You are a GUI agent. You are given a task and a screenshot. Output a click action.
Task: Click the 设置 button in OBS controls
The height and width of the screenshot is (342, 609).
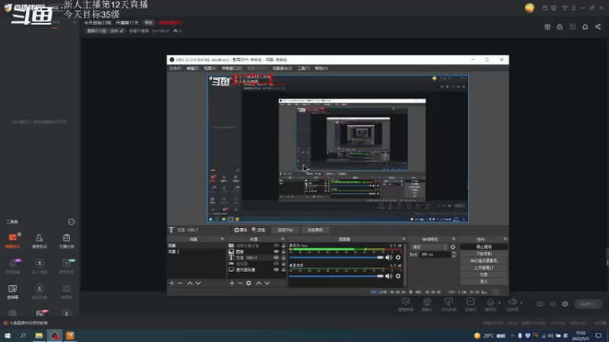(x=483, y=274)
